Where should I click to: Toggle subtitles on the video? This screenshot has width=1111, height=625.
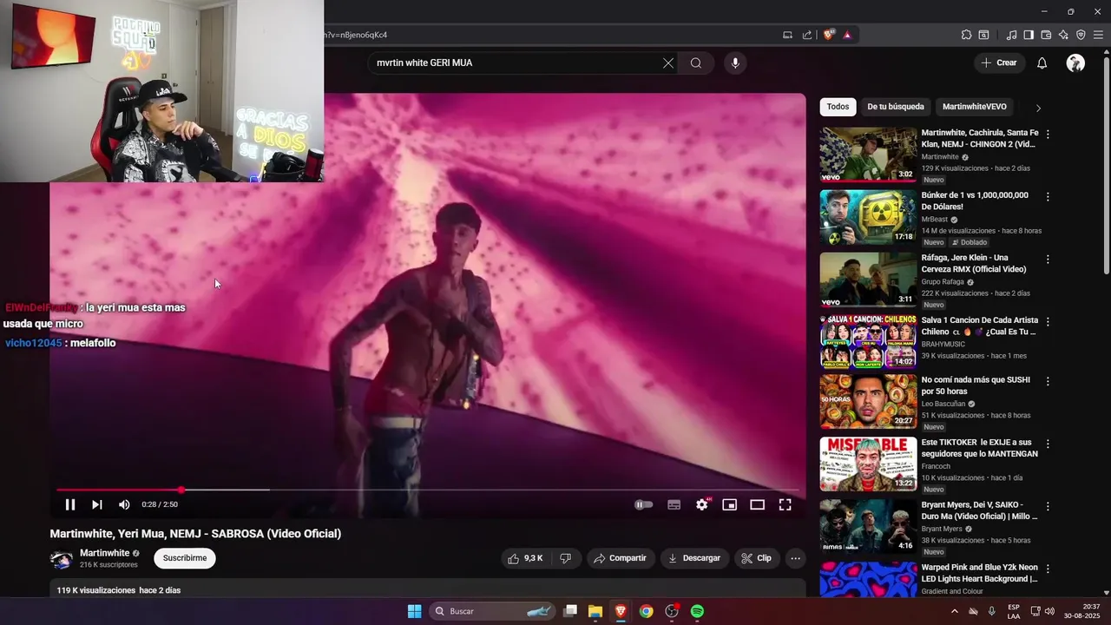click(674, 504)
